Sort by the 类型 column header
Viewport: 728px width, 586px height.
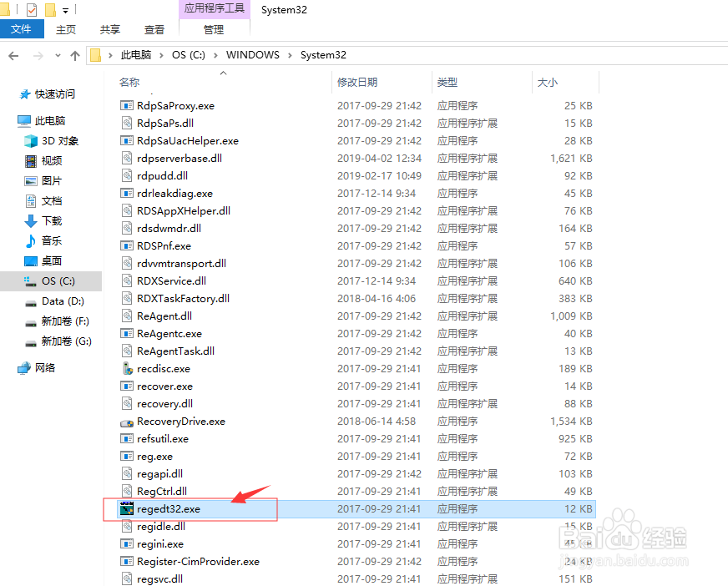click(x=447, y=82)
